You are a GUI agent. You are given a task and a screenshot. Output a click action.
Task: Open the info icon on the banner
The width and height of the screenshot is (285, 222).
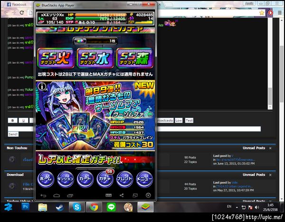(x=42, y=87)
